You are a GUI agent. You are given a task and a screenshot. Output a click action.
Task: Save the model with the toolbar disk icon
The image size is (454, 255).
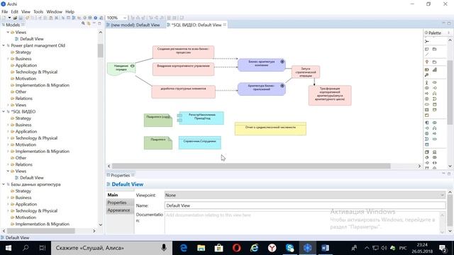pyautogui.click(x=21, y=18)
